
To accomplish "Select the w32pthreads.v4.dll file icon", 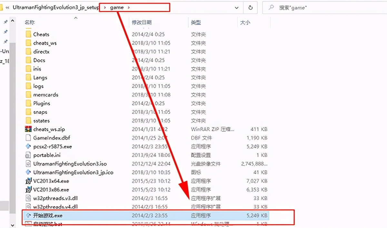I will [28, 206].
